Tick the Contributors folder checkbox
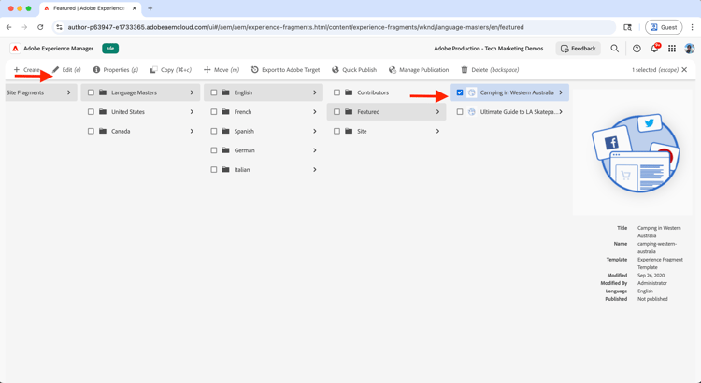701x383 pixels. (336, 92)
